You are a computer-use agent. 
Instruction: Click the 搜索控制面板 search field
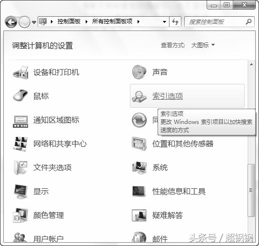click(219, 21)
